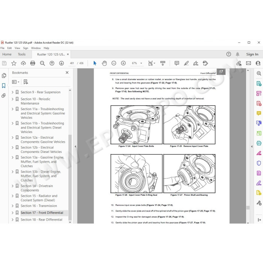Screen dimensions: 263x263
Task: Open the Sign menu
Action: point(26,48)
